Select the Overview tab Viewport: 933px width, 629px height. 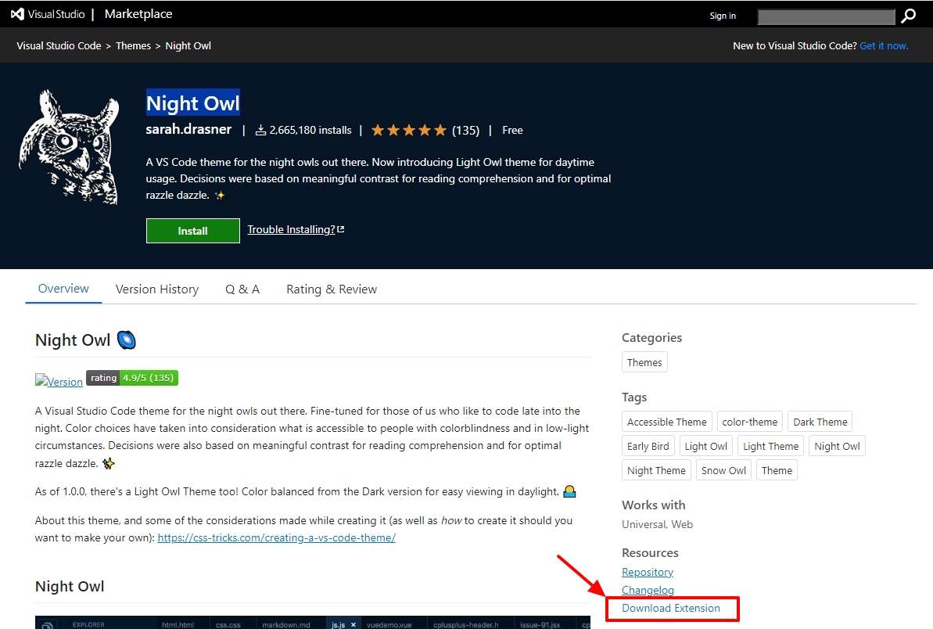(63, 289)
